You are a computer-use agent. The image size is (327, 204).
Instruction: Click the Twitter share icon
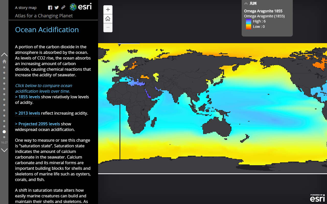57,8
